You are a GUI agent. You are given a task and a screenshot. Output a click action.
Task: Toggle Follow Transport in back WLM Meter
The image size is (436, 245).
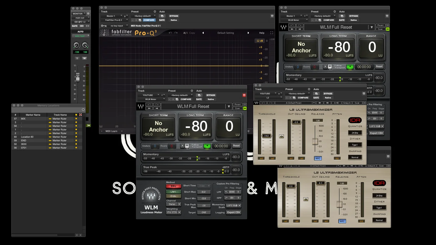tap(350, 66)
